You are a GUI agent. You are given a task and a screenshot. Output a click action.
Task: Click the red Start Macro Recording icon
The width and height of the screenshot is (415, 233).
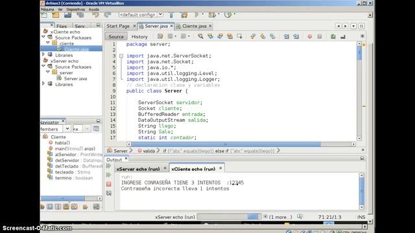pos(310,36)
